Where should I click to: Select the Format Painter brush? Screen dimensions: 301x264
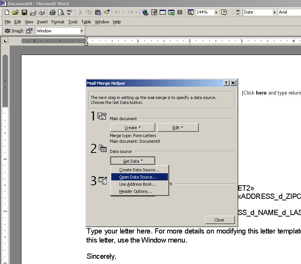click(x=107, y=12)
